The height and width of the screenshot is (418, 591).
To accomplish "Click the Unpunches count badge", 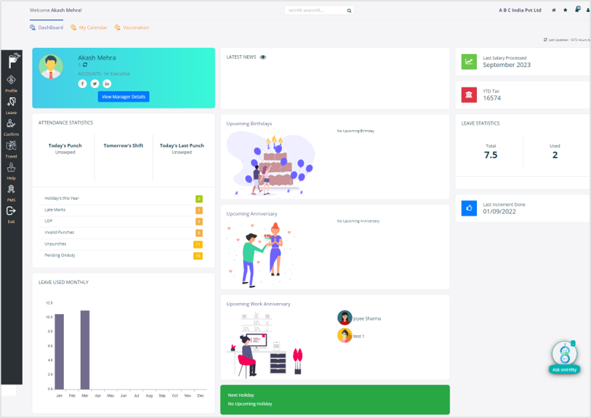I will tap(198, 244).
